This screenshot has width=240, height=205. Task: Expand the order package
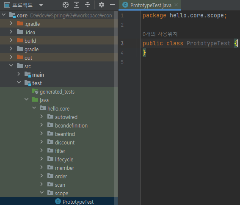pos(41,176)
